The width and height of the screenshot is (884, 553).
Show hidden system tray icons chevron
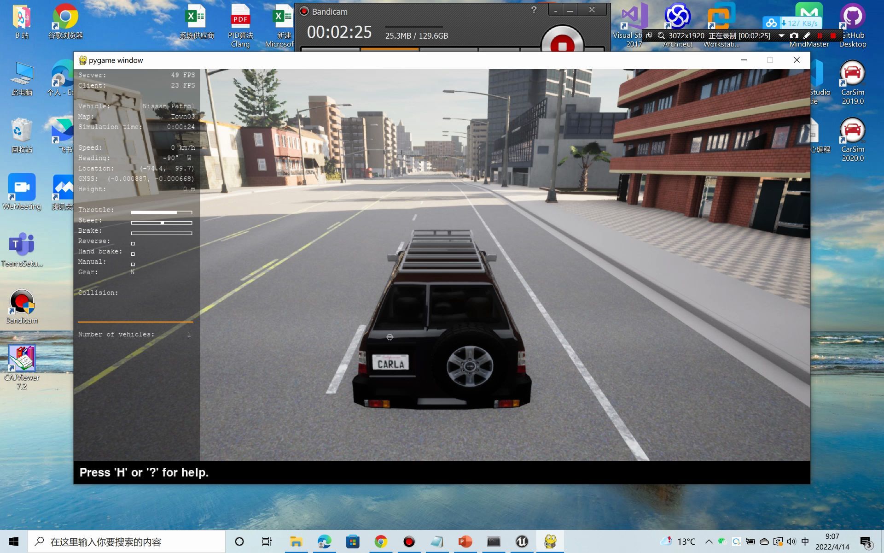709,541
